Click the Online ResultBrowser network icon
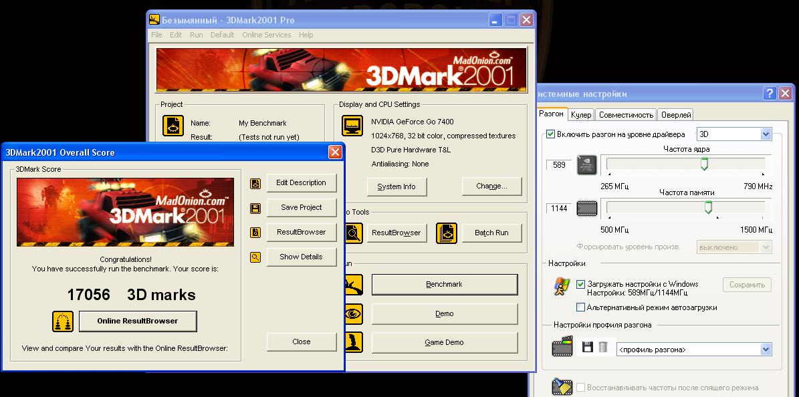 point(63,321)
